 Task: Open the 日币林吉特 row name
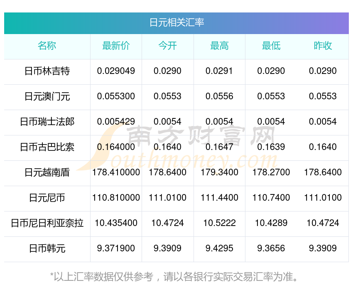point(47,71)
